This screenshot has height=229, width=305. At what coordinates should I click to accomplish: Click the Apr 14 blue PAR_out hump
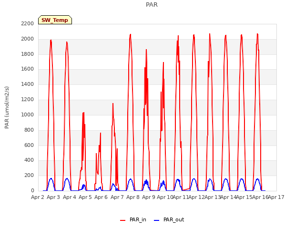[226, 179]
